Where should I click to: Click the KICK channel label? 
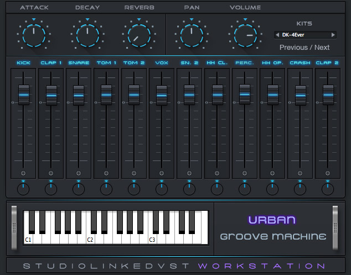(23, 63)
